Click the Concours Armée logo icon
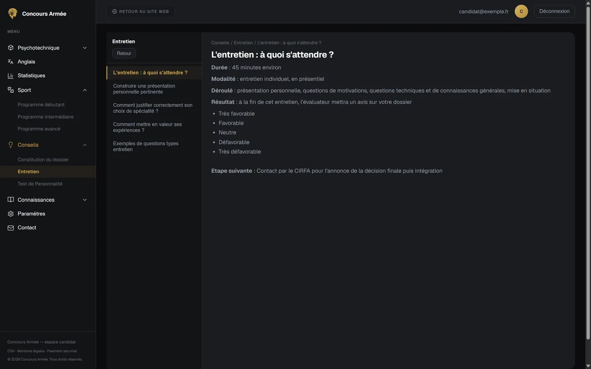 [13, 14]
